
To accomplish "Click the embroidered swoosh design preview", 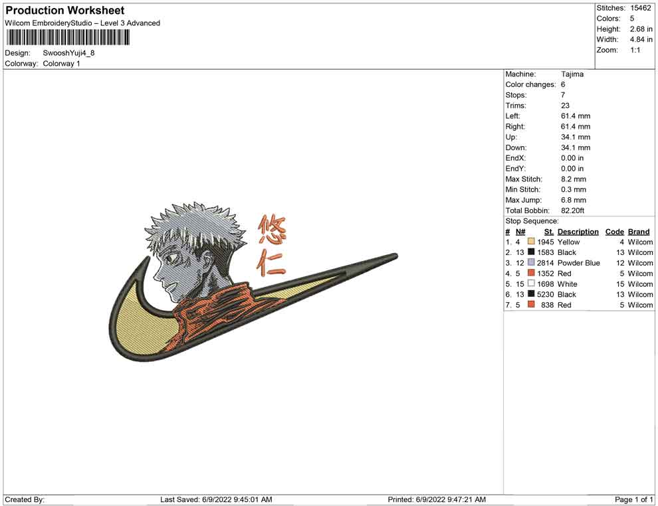I will click(x=252, y=283).
